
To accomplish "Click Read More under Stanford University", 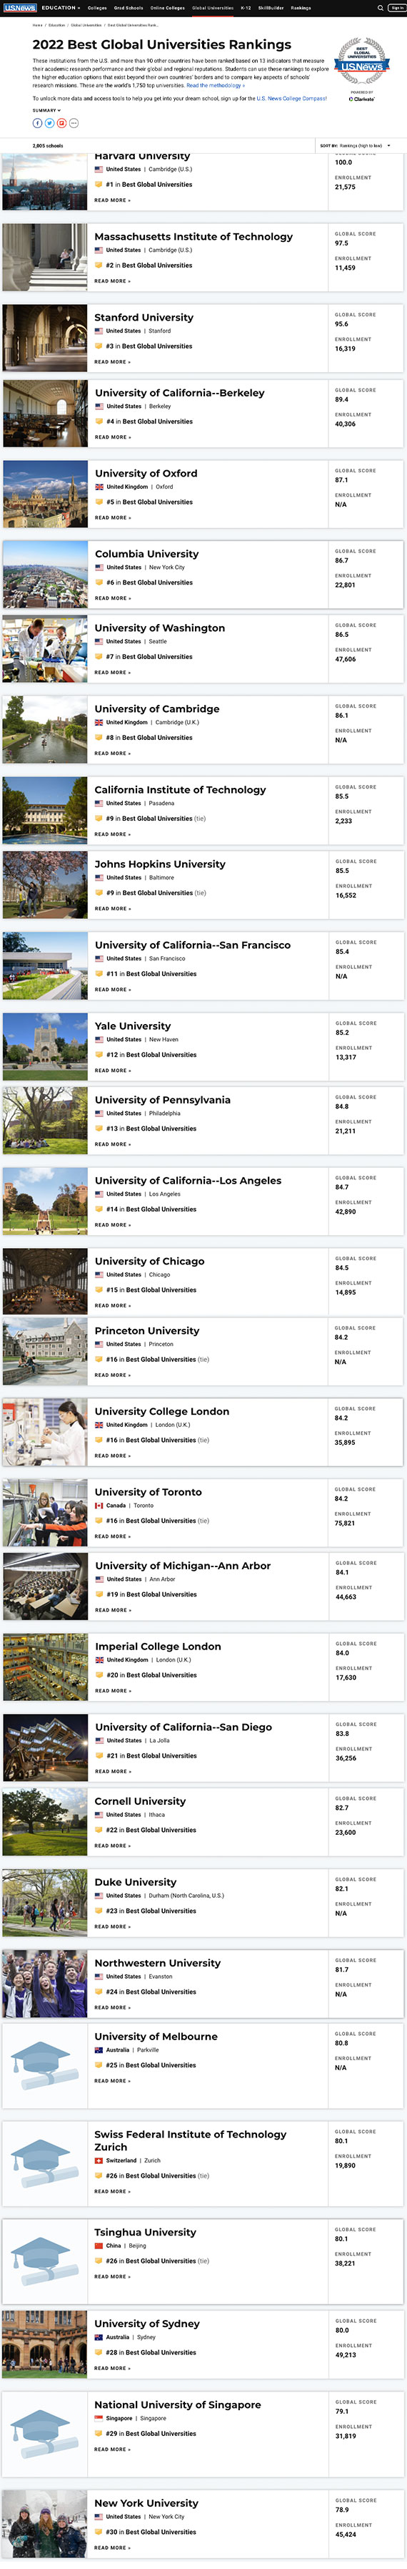I will click(x=112, y=362).
